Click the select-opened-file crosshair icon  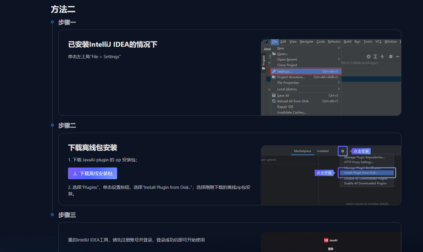coord(369,56)
